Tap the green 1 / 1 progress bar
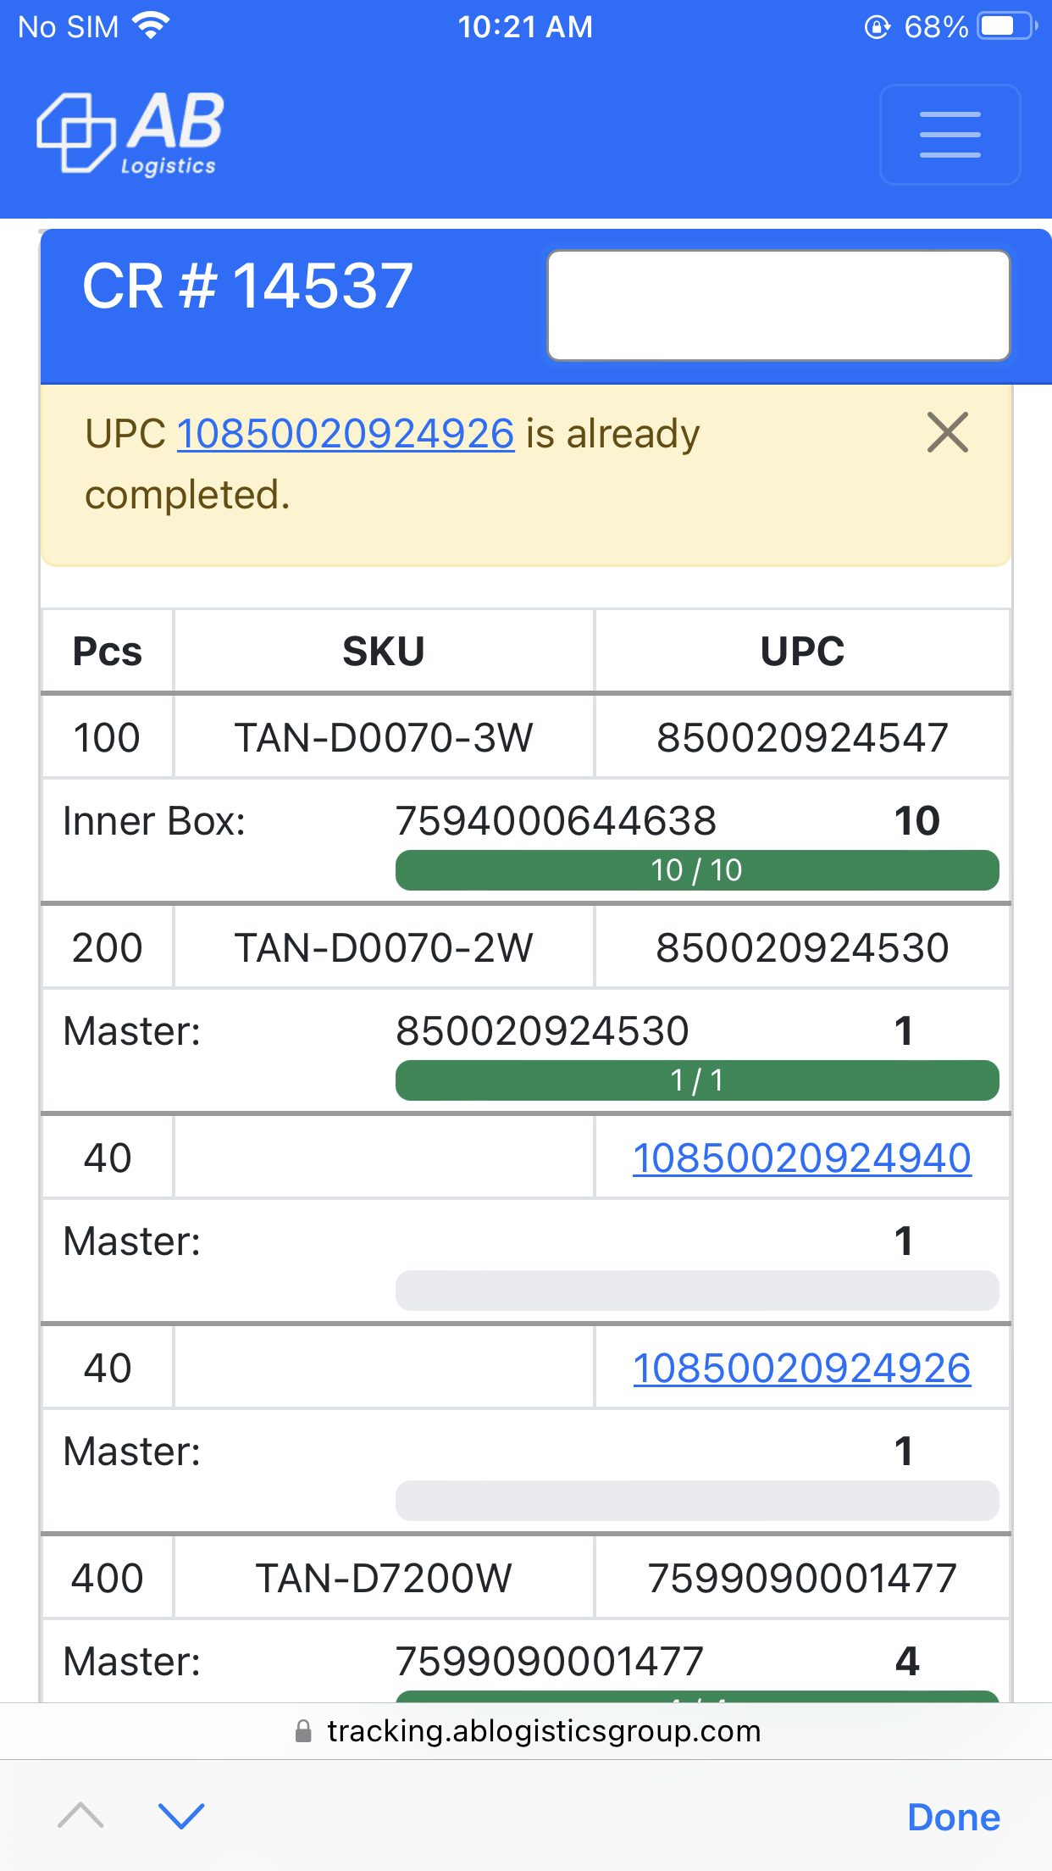Viewport: 1052px width, 1871px height. [x=696, y=1080]
